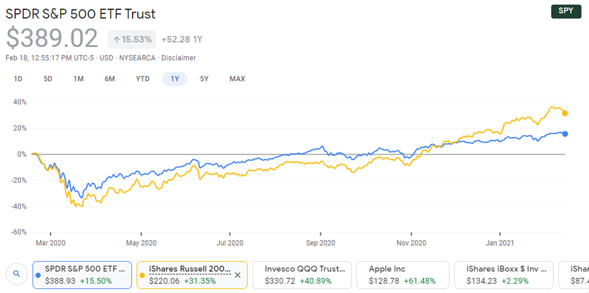Select the 6M time range

(109, 79)
